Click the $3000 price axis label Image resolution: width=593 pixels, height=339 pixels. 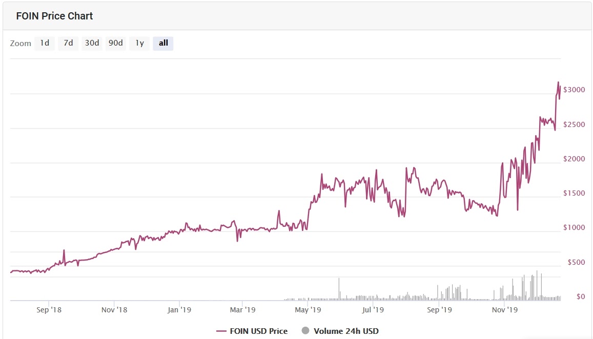(x=574, y=90)
